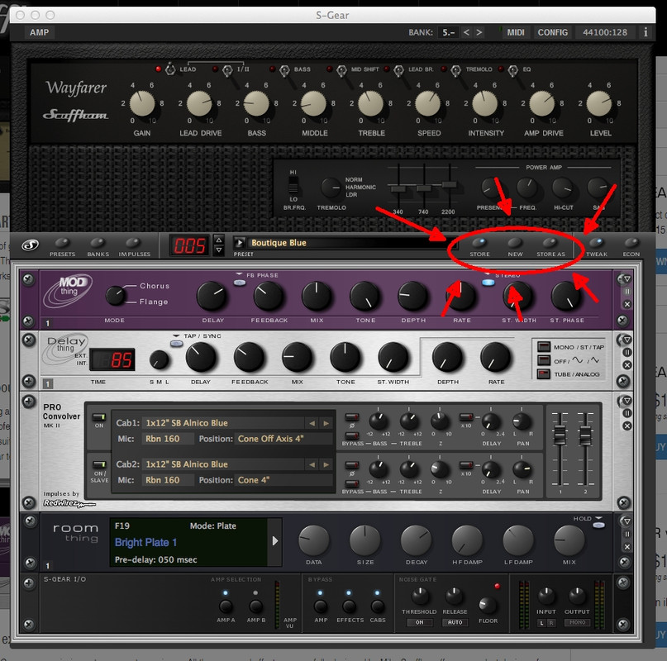Open the Cab1 Position selector Cone Off Axis 4"
667x661 pixels.
click(x=283, y=439)
